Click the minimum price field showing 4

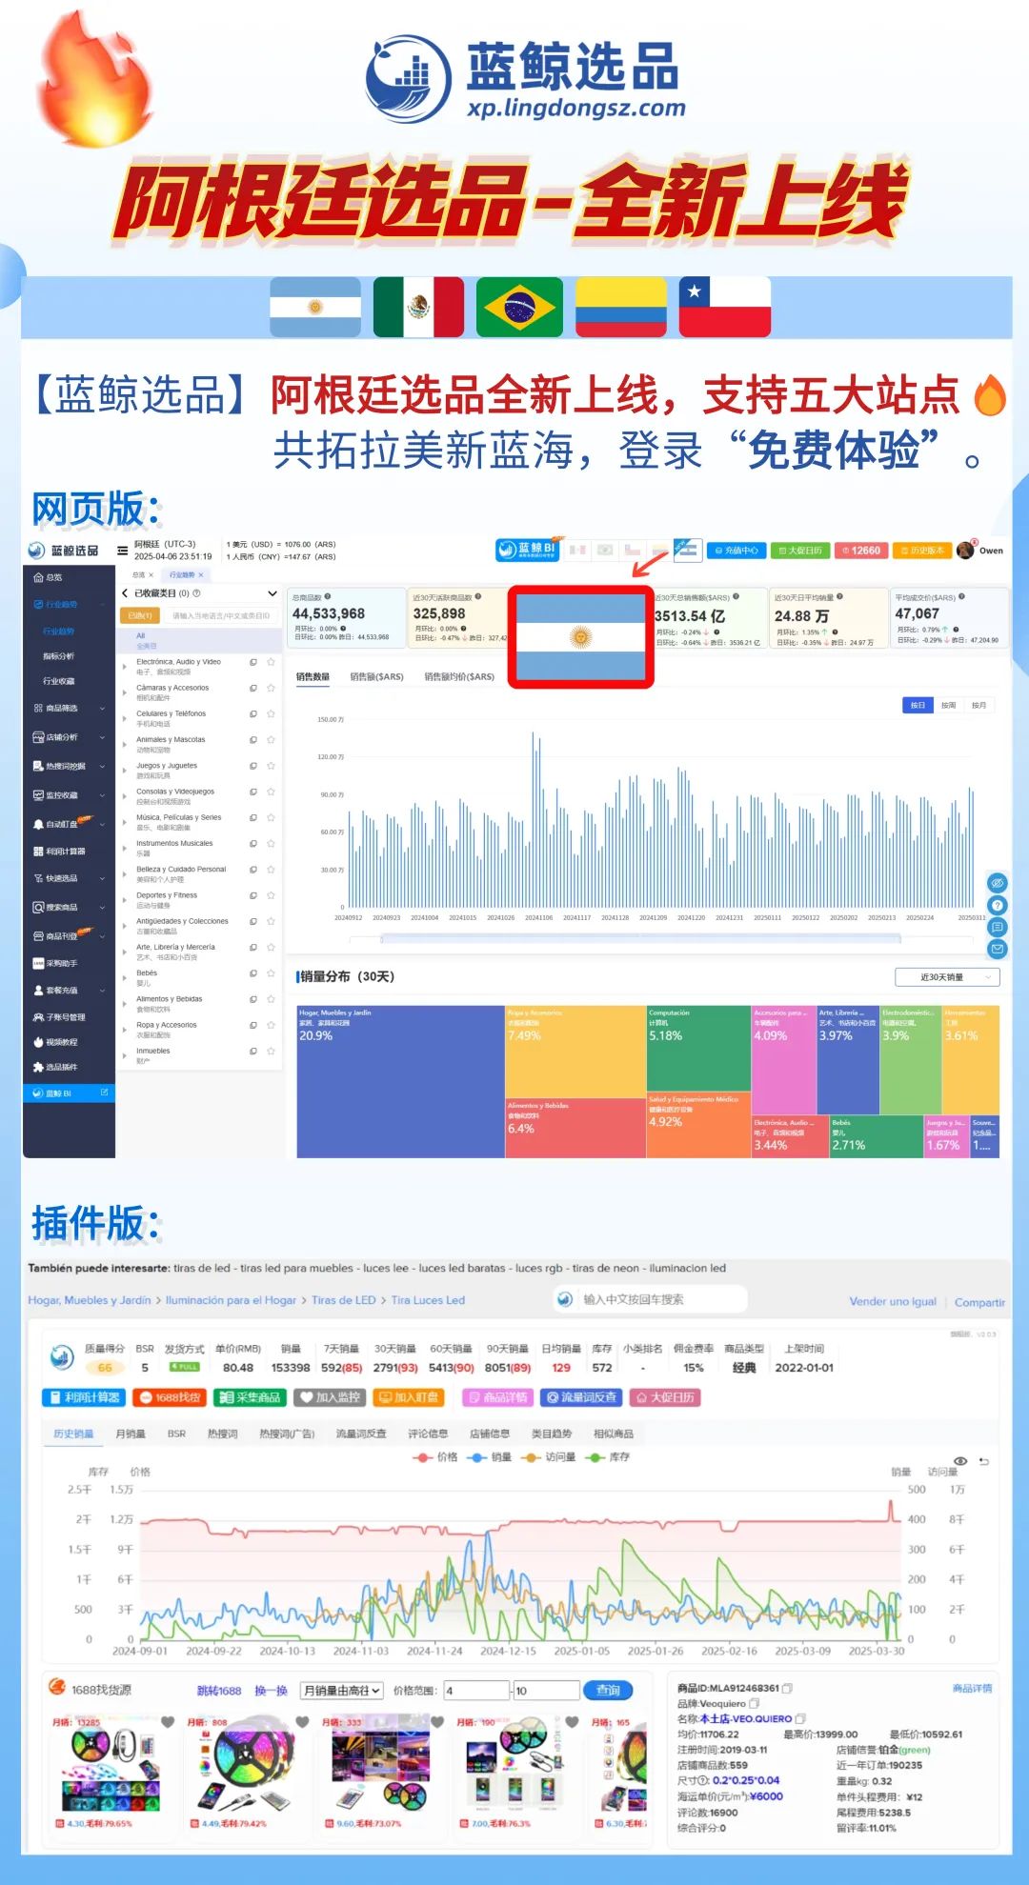[476, 1691]
